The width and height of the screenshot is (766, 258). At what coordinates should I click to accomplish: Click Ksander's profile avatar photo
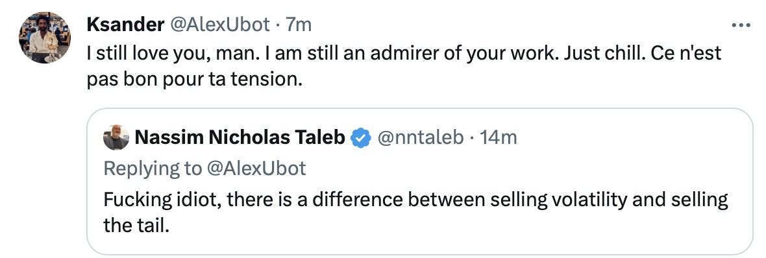pyautogui.click(x=44, y=38)
